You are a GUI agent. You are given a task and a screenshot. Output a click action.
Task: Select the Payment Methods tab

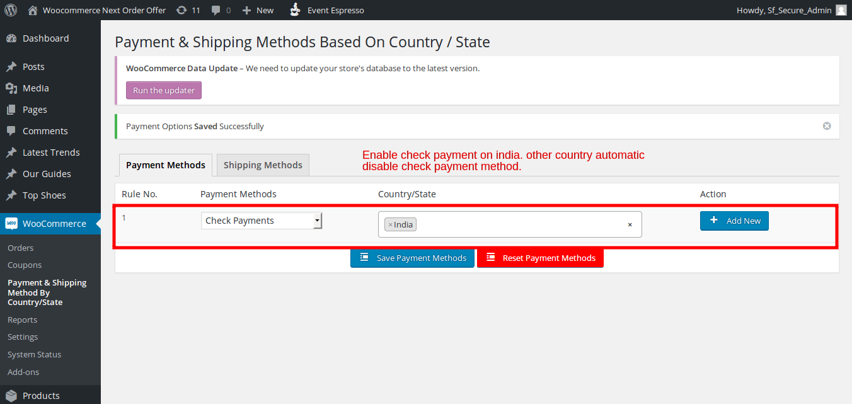pyautogui.click(x=166, y=165)
